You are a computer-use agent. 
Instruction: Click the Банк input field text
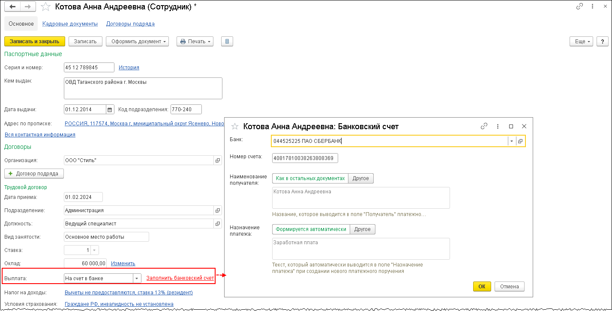point(390,141)
